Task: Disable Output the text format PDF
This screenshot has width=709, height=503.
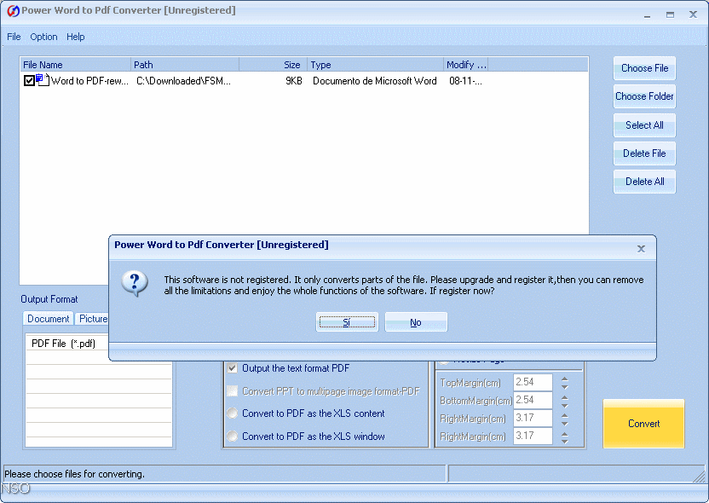Action: 233,368
